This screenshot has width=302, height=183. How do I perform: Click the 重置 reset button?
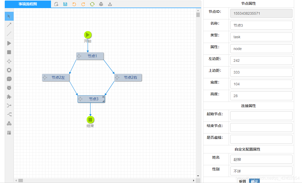coord(242,181)
